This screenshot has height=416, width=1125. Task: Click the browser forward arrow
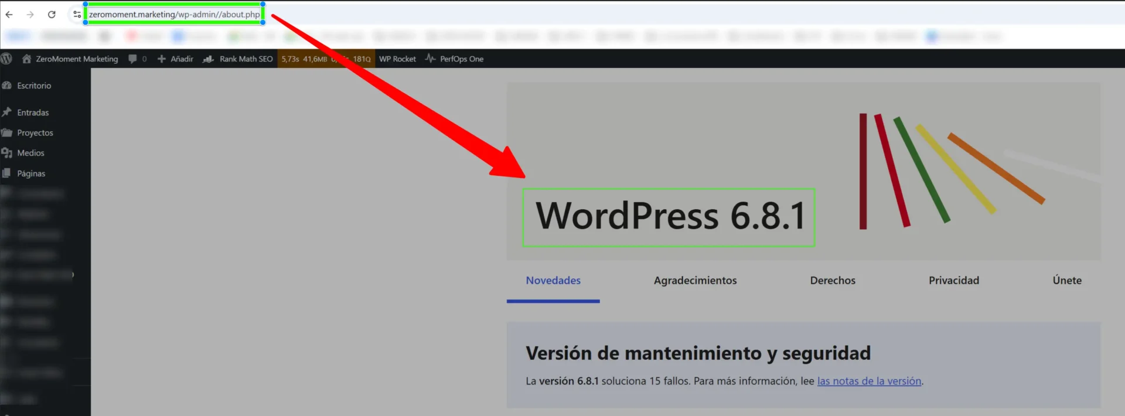pyautogui.click(x=30, y=15)
